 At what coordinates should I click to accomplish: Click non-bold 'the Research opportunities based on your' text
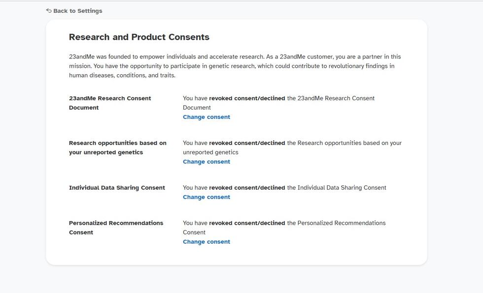tap(345, 143)
